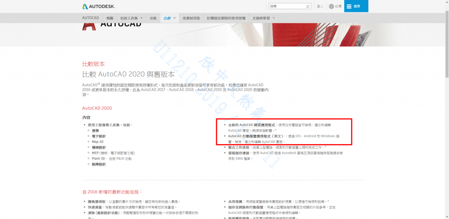Click the AutoCAD 2020 red subheading
Image resolution: width=449 pixels, height=219 pixels.
(97, 108)
